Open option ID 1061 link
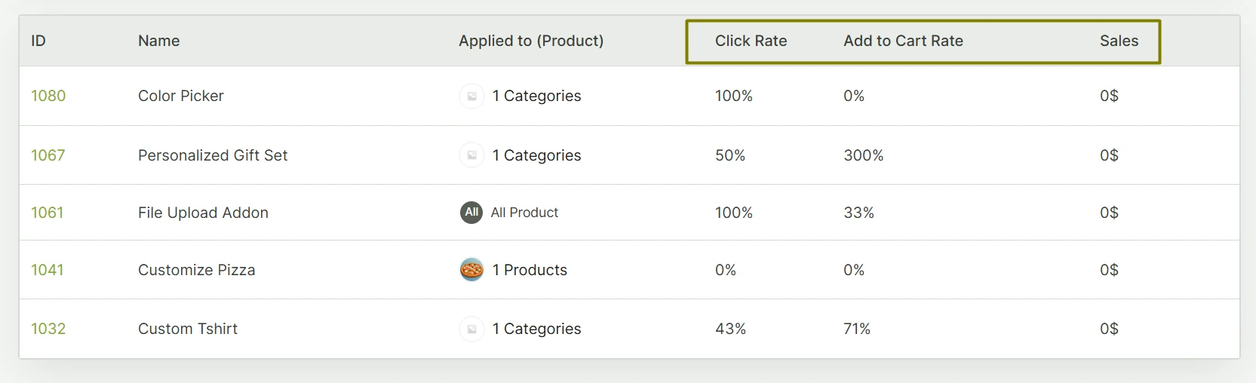This screenshot has height=383, width=1256. pos(48,213)
